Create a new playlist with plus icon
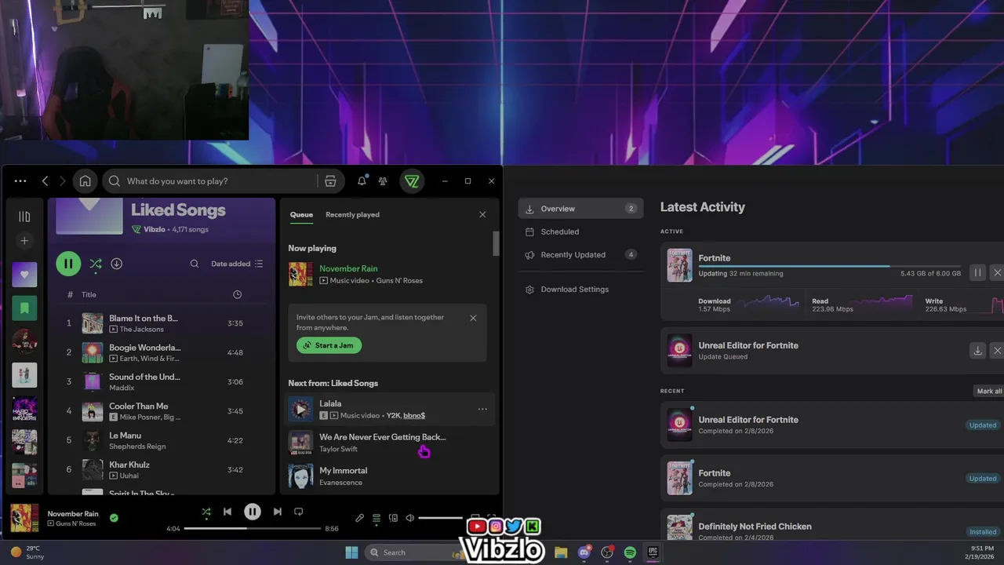1004x565 pixels. pyautogui.click(x=24, y=241)
